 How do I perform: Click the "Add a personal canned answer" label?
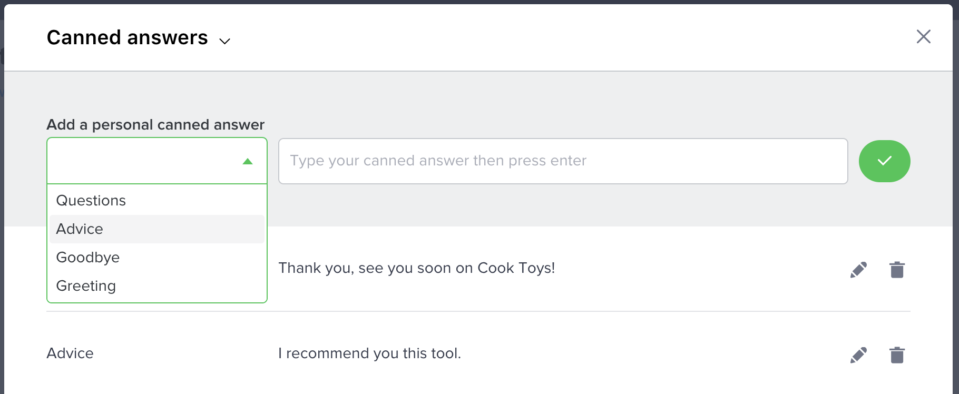(155, 125)
